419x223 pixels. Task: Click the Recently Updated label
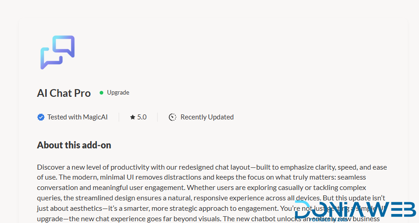point(207,117)
